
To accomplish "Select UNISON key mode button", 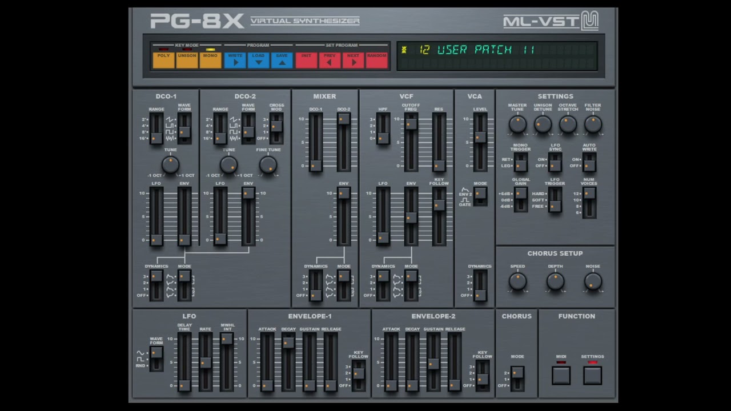I will (187, 60).
